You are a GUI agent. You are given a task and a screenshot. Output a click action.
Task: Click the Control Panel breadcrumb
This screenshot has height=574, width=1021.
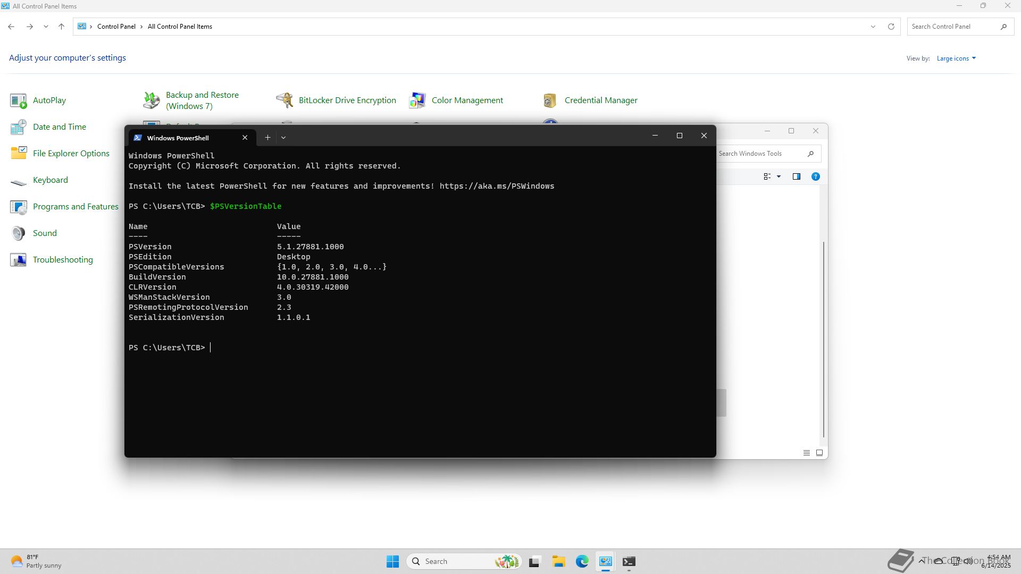116,27
